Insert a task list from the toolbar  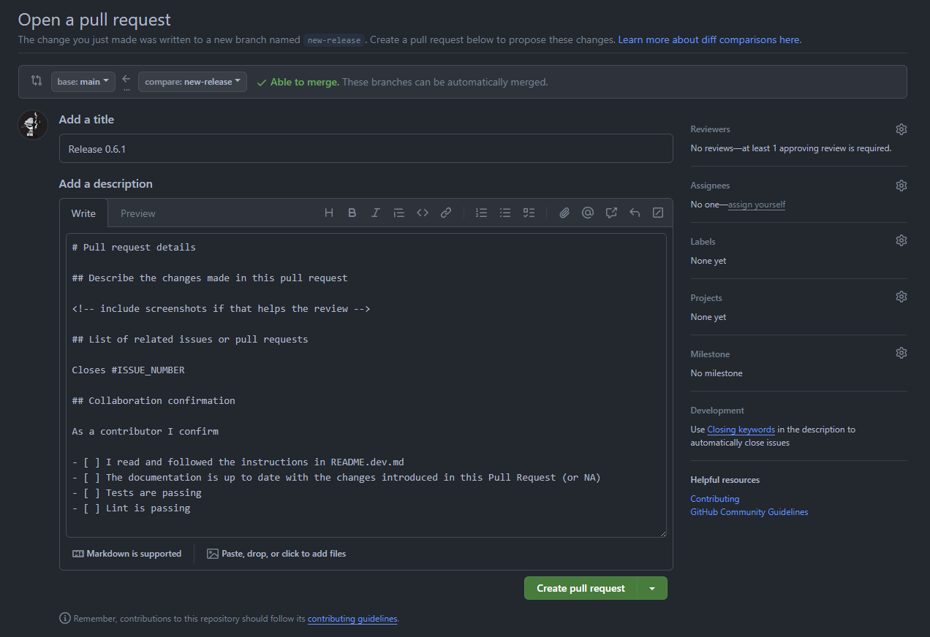529,213
